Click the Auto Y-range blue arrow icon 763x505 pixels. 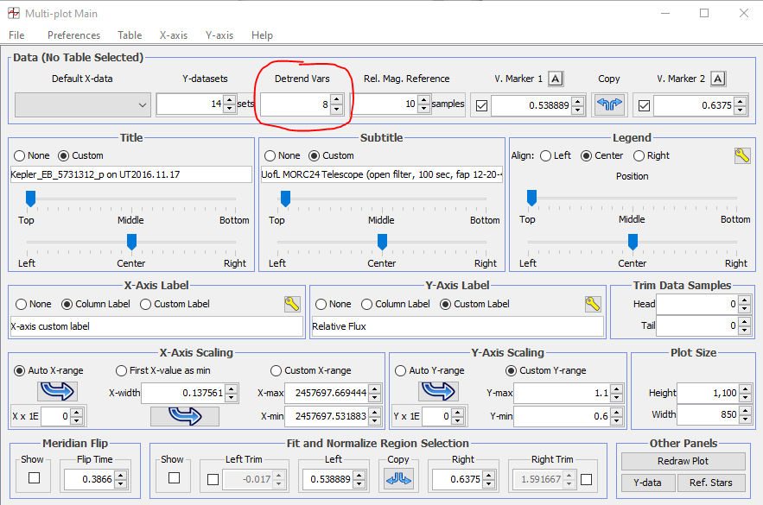click(x=438, y=391)
